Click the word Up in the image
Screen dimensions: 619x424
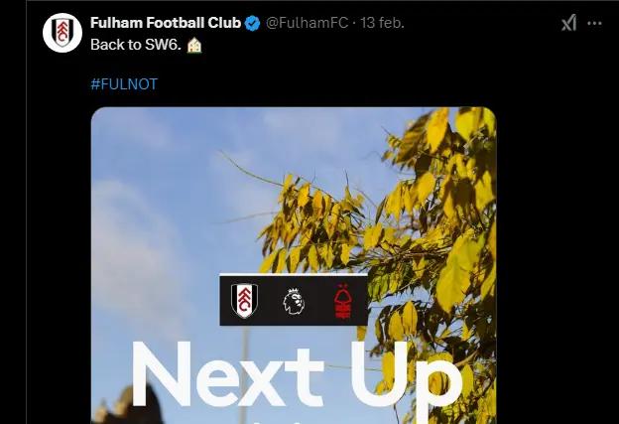(x=407, y=380)
